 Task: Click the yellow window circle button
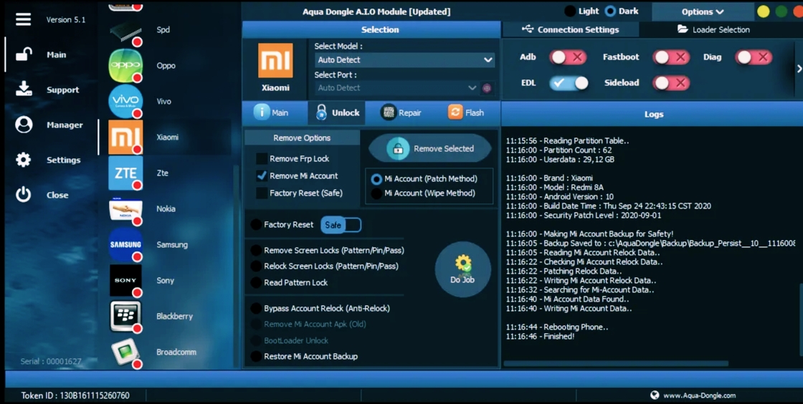click(763, 11)
